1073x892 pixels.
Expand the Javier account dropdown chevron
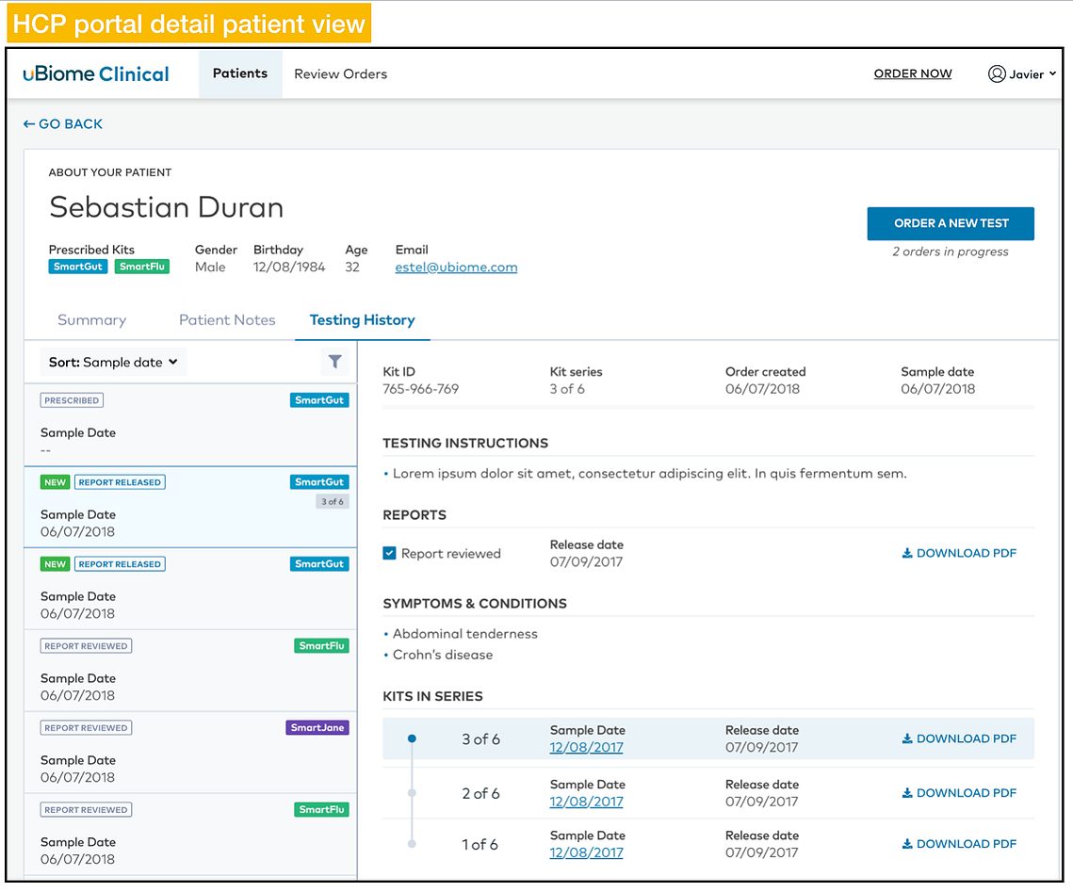coord(1052,73)
